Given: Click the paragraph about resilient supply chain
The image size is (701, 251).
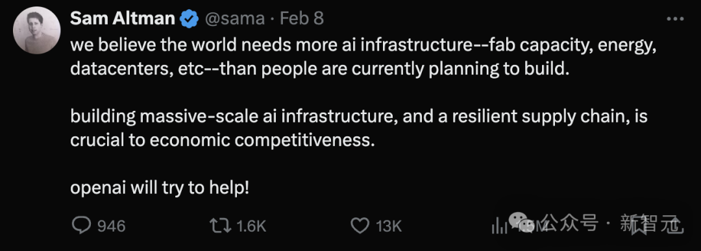Looking at the screenshot, I should [359, 129].
